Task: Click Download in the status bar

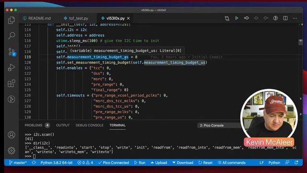Action: (183, 162)
